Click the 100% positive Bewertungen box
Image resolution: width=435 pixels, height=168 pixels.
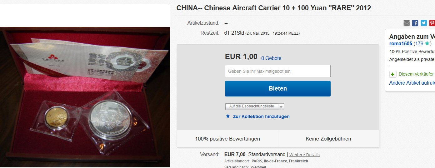point(227,139)
